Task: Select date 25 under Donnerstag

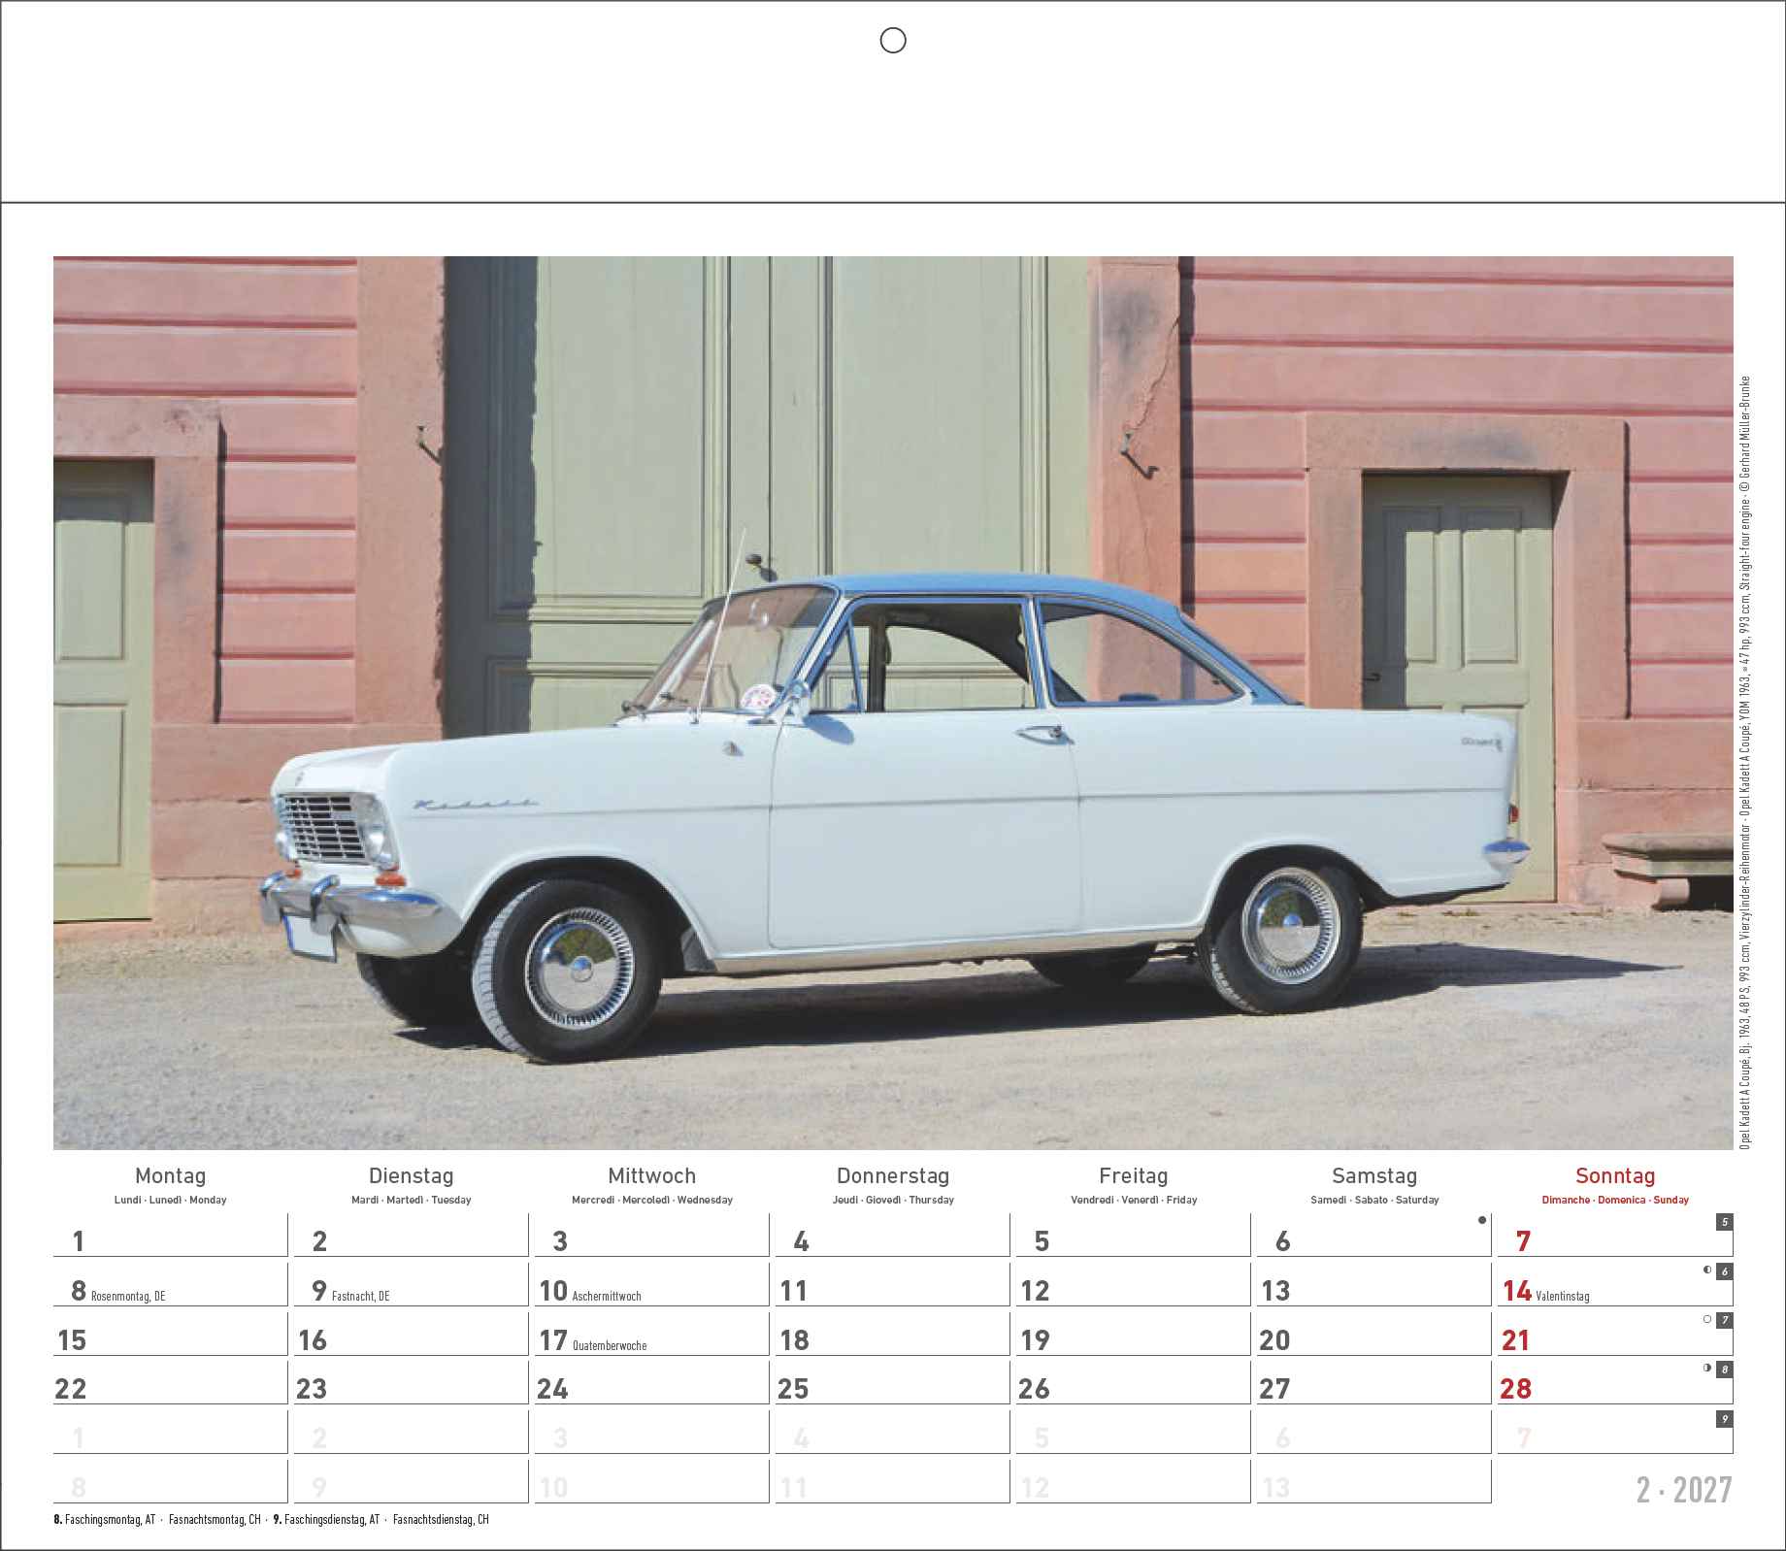Action: click(x=793, y=1389)
